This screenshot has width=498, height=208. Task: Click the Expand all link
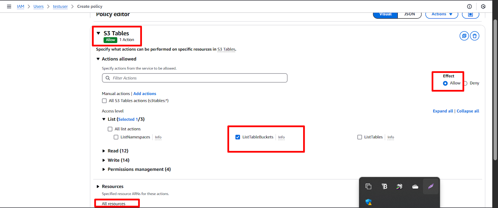coord(443,111)
